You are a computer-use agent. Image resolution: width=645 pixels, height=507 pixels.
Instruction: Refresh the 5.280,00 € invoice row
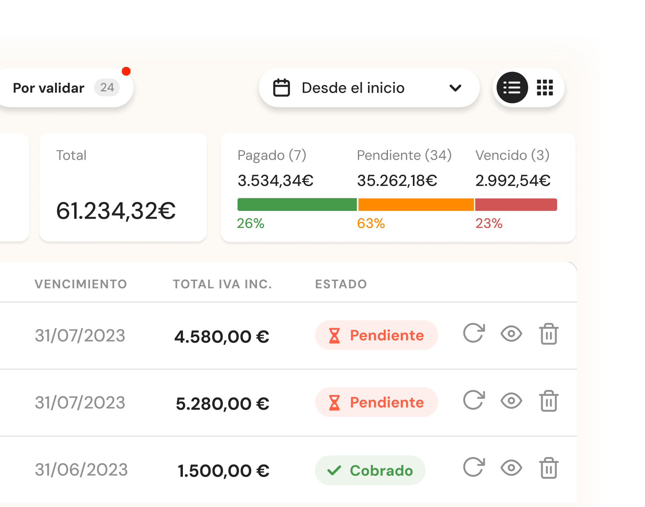click(474, 400)
